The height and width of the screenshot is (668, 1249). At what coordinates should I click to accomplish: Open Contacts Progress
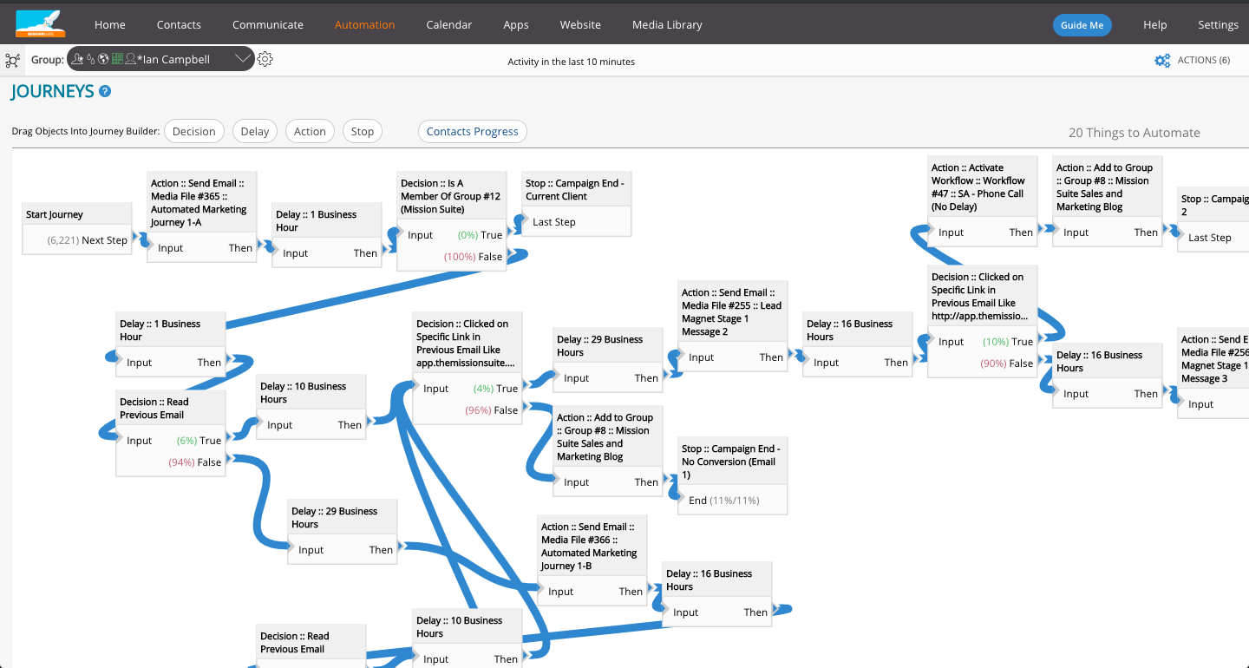(x=472, y=131)
